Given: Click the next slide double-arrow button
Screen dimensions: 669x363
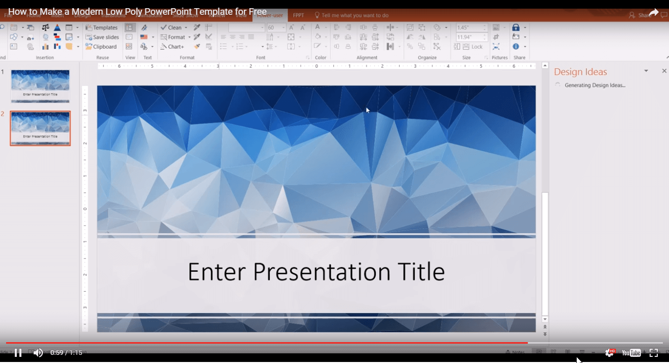Looking at the screenshot, I should 545,334.
